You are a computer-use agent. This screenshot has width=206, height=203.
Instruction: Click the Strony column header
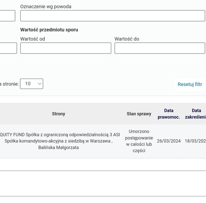(59, 114)
